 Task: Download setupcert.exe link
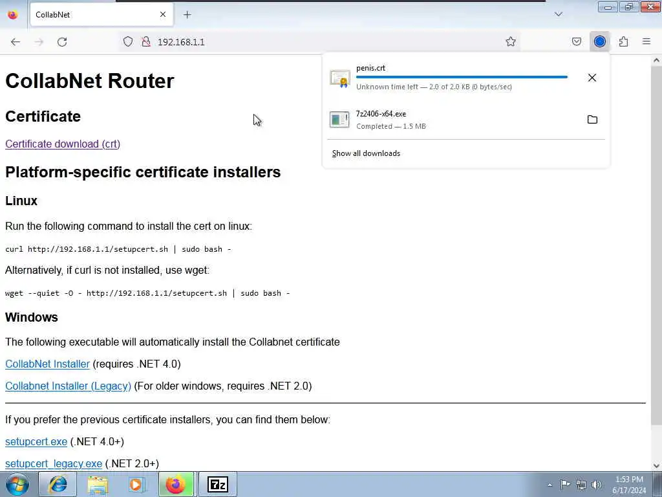click(x=36, y=441)
